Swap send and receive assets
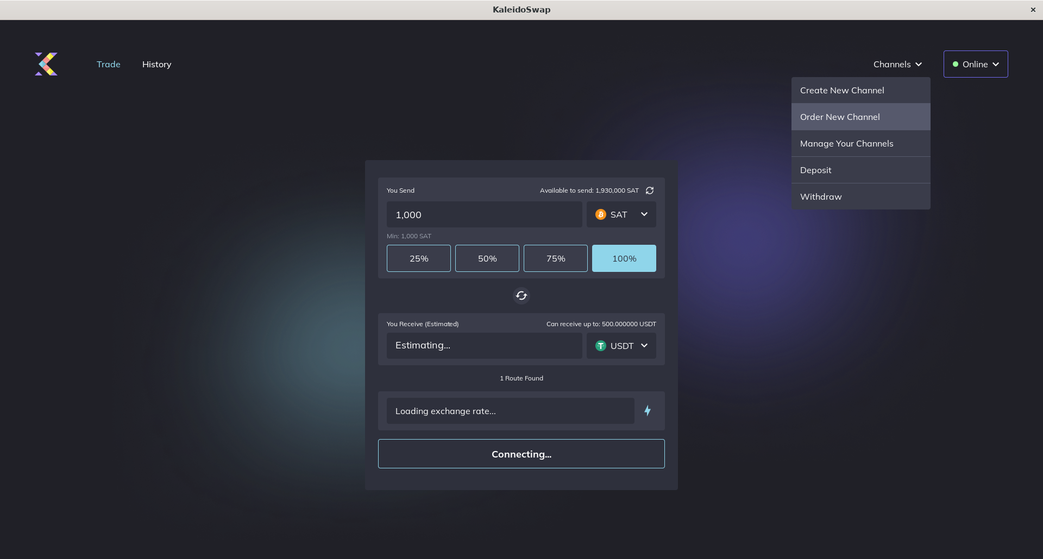This screenshot has width=1043, height=559. (x=521, y=296)
